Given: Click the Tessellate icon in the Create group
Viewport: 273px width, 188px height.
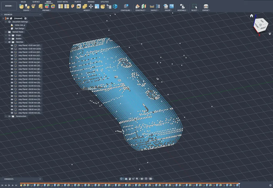Looking at the screenshot, I should click(27, 6).
